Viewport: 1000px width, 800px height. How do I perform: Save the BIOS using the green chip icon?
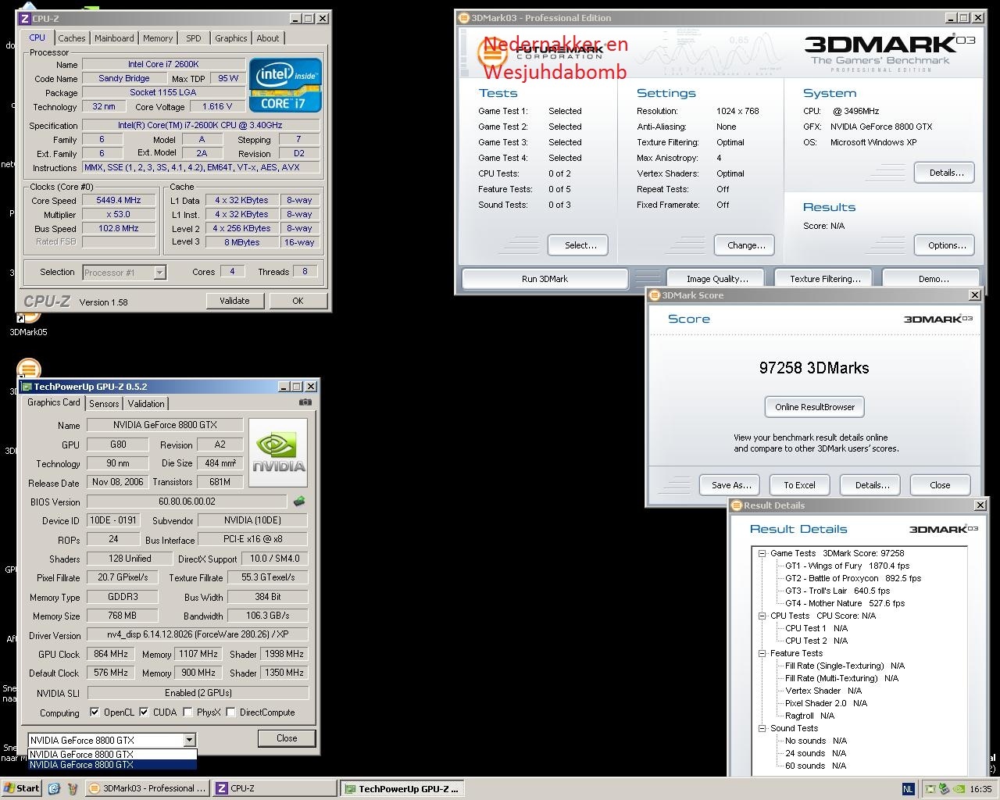(x=298, y=502)
